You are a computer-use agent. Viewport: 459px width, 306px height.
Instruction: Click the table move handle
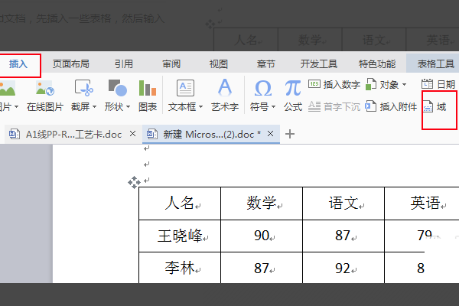[x=134, y=182]
